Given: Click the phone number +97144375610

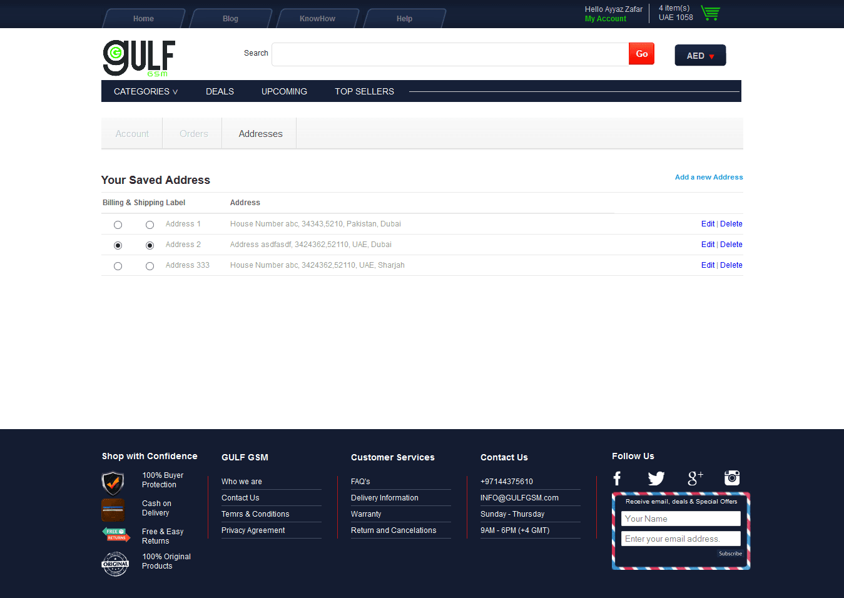Looking at the screenshot, I should pos(507,482).
